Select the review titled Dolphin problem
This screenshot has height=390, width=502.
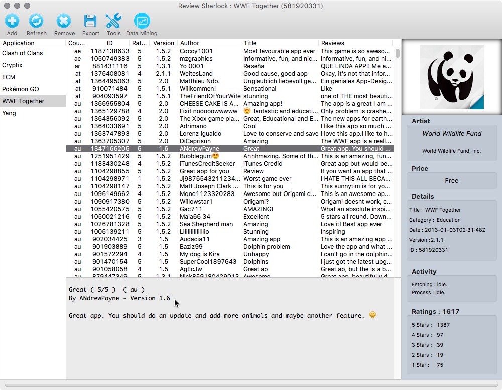click(230, 247)
